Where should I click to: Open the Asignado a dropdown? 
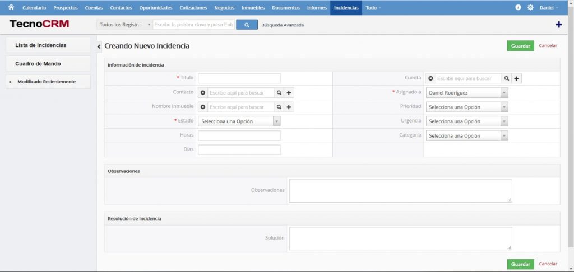point(467,93)
